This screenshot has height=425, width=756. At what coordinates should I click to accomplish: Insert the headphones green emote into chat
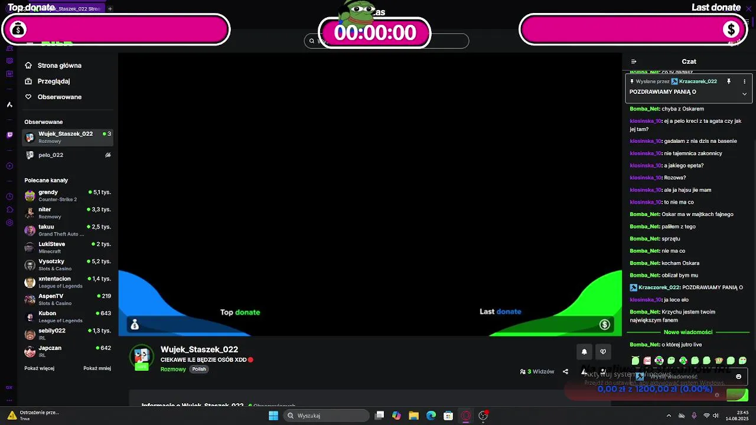[x=659, y=361]
